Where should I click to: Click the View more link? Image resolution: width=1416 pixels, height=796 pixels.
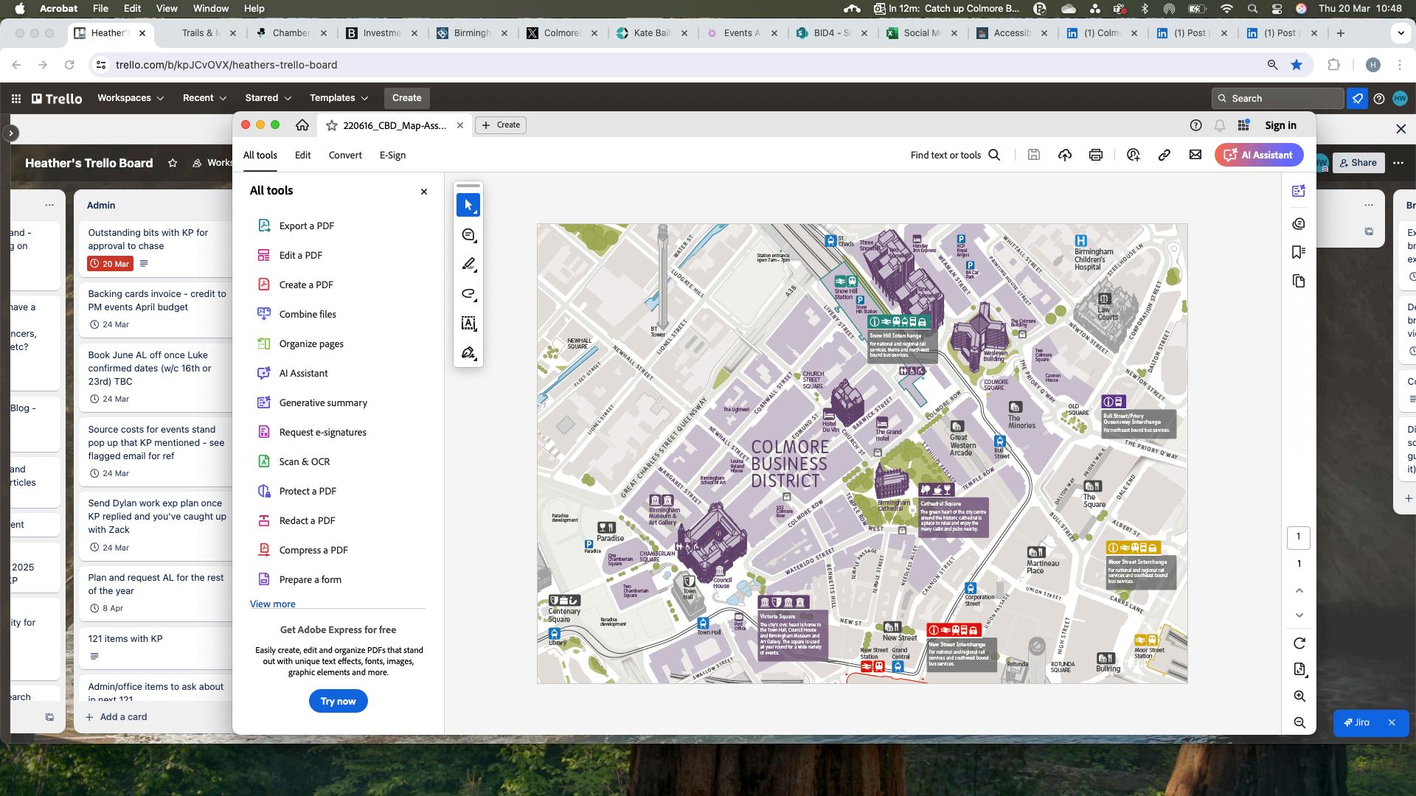click(272, 604)
